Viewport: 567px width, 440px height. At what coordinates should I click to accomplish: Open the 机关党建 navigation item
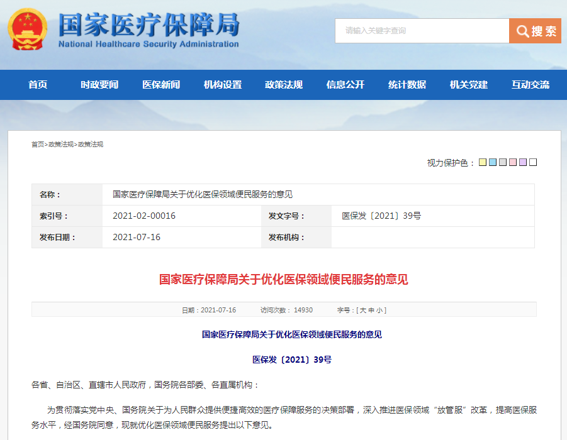469,85
